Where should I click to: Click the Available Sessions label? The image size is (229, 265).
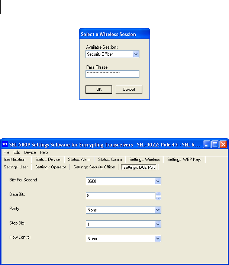[102, 47]
